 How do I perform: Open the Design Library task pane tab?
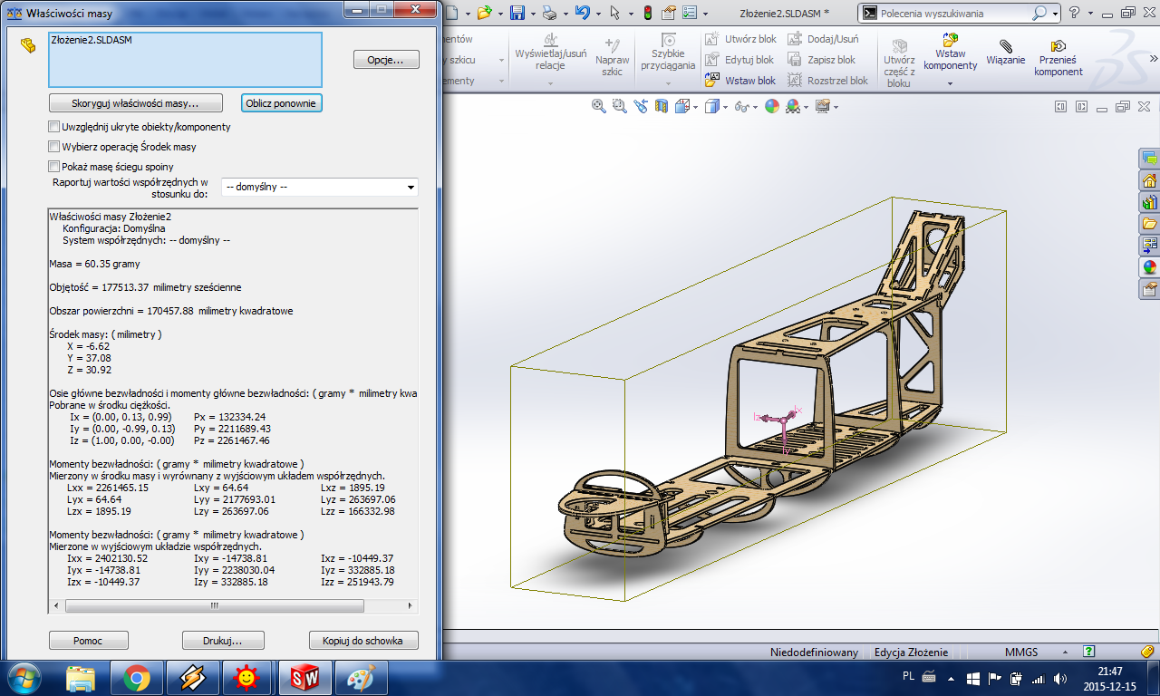(x=1149, y=202)
